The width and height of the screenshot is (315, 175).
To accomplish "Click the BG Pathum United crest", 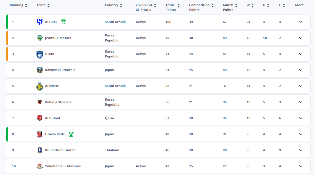I will point(40,150).
